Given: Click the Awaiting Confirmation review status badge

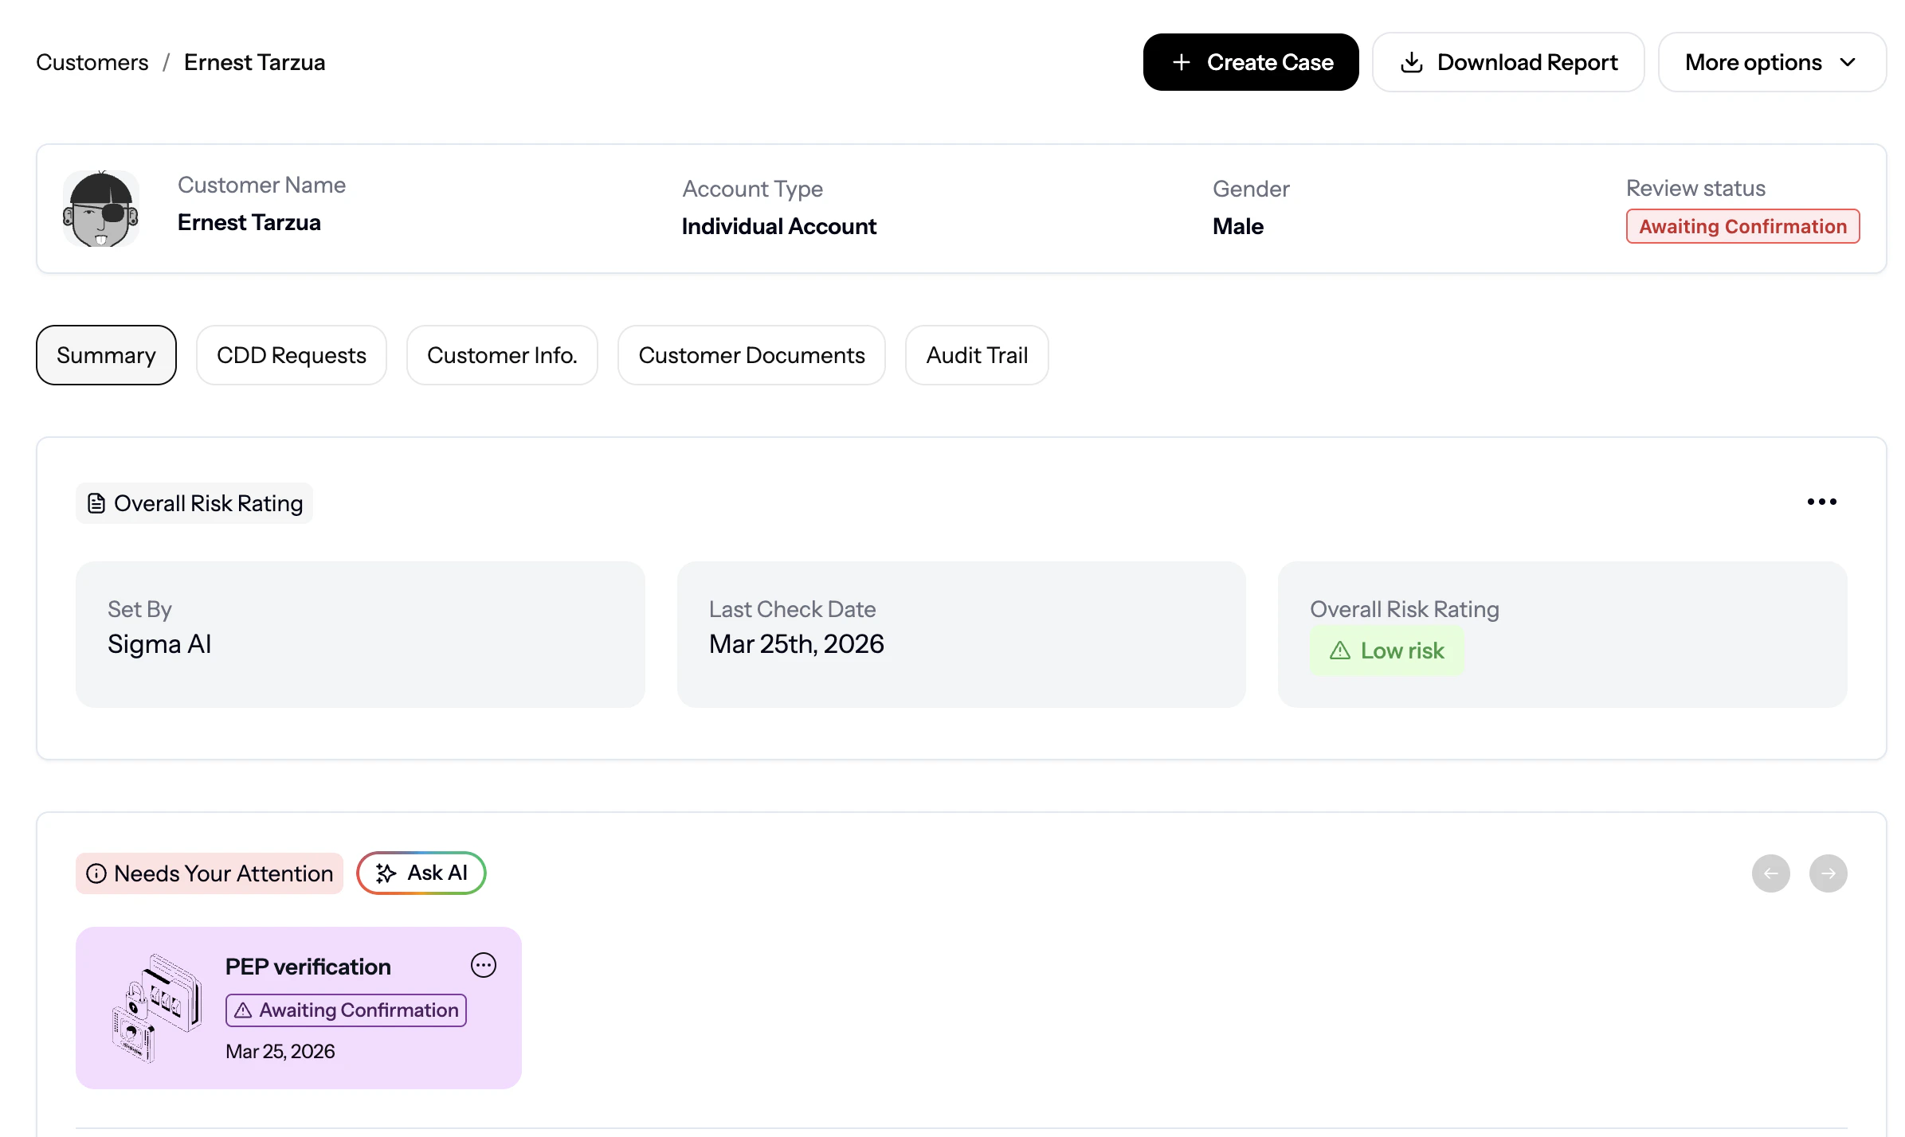Looking at the screenshot, I should pyautogui.click(x=1742, y=226).
